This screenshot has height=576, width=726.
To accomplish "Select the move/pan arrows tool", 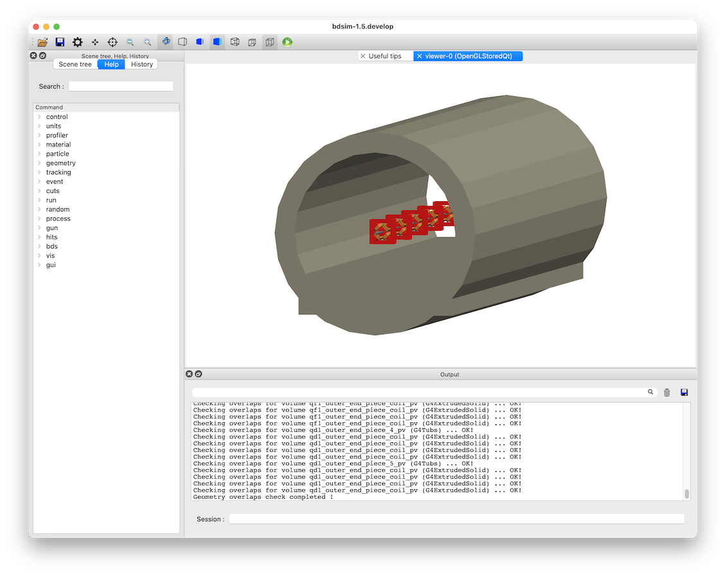I will pyautogui.click(x=95, y=42).
